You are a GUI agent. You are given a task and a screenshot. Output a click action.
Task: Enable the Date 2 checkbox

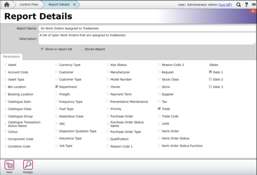(210, 79)
